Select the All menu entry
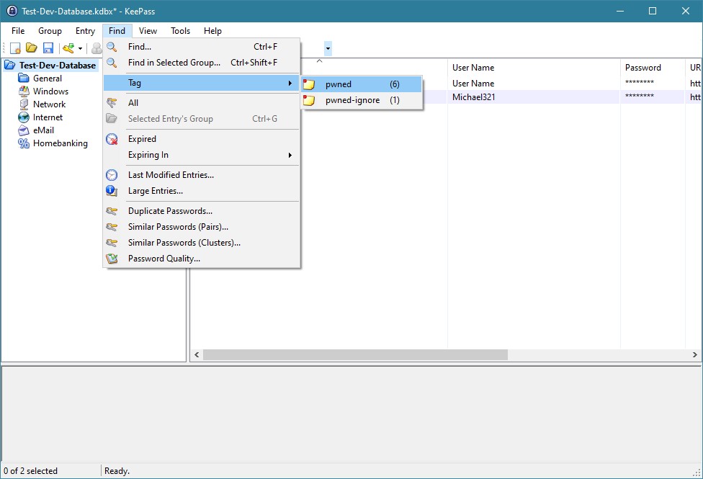 point(201,103)
